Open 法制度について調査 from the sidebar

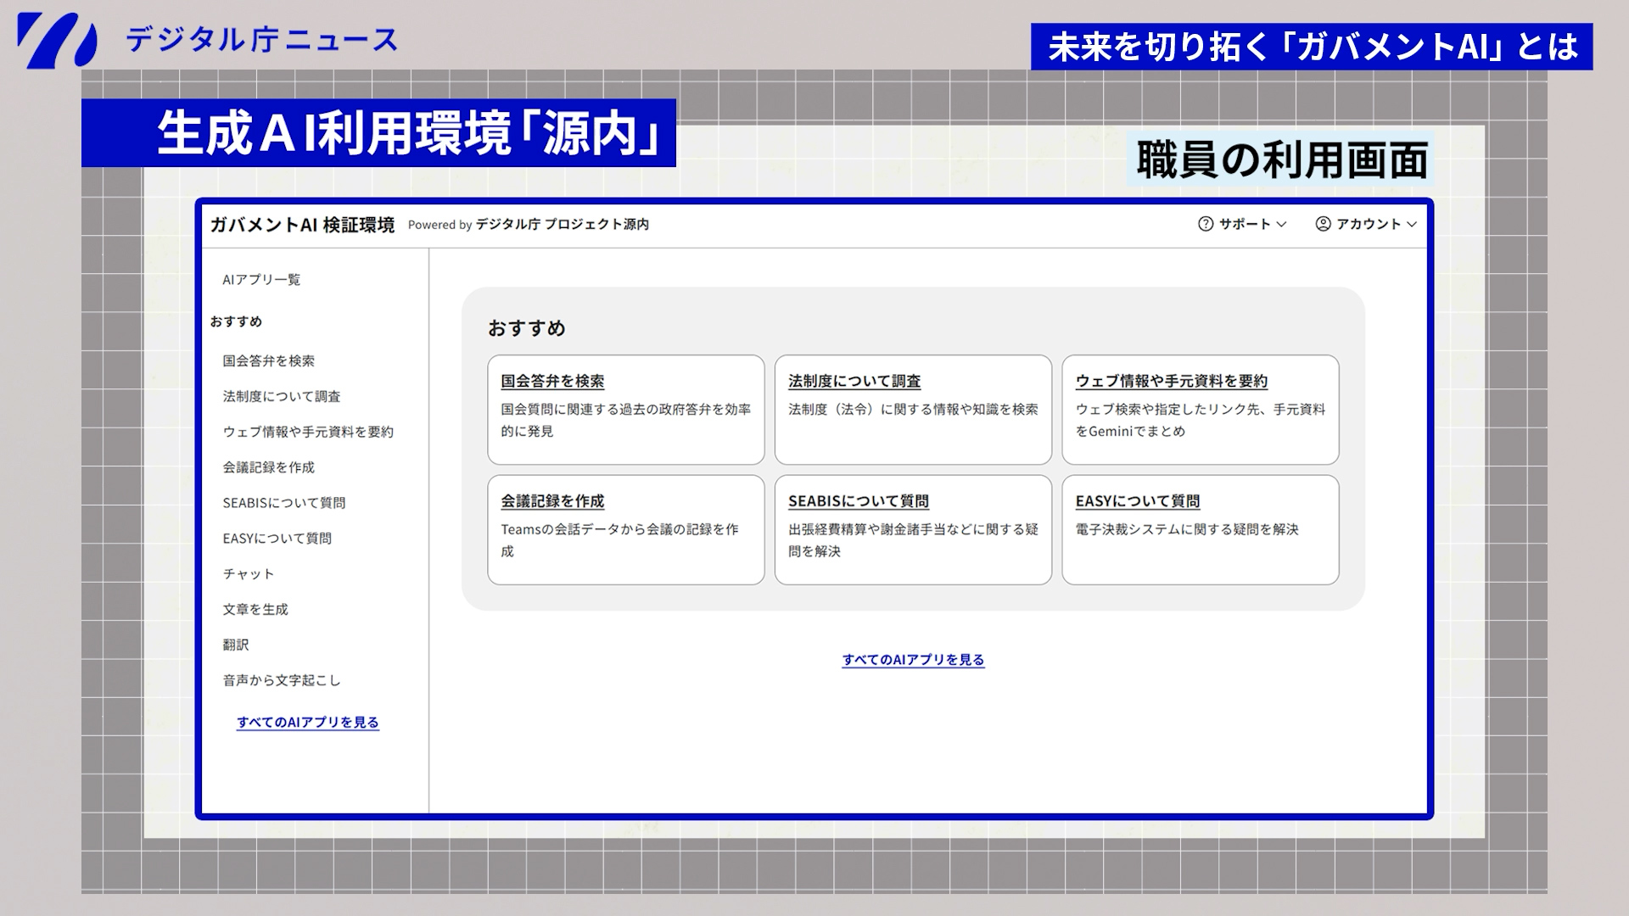pos(282,395)
